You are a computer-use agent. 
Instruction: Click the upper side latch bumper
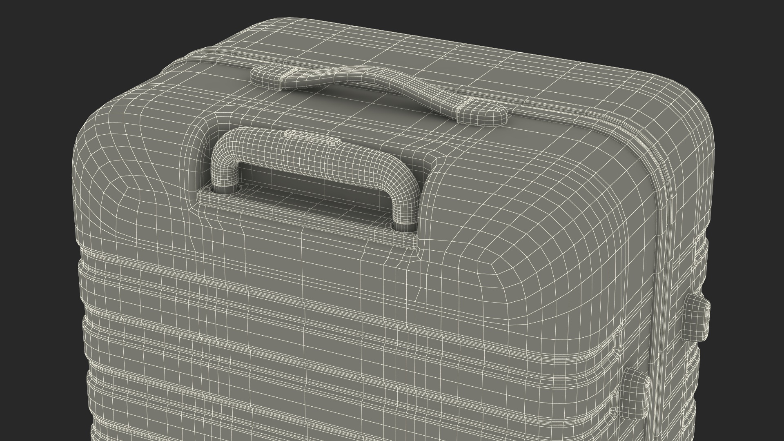coord(696,318)
